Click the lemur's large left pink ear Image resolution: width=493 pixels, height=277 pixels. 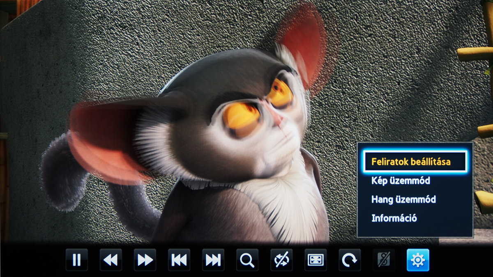(x=107, y=135)
